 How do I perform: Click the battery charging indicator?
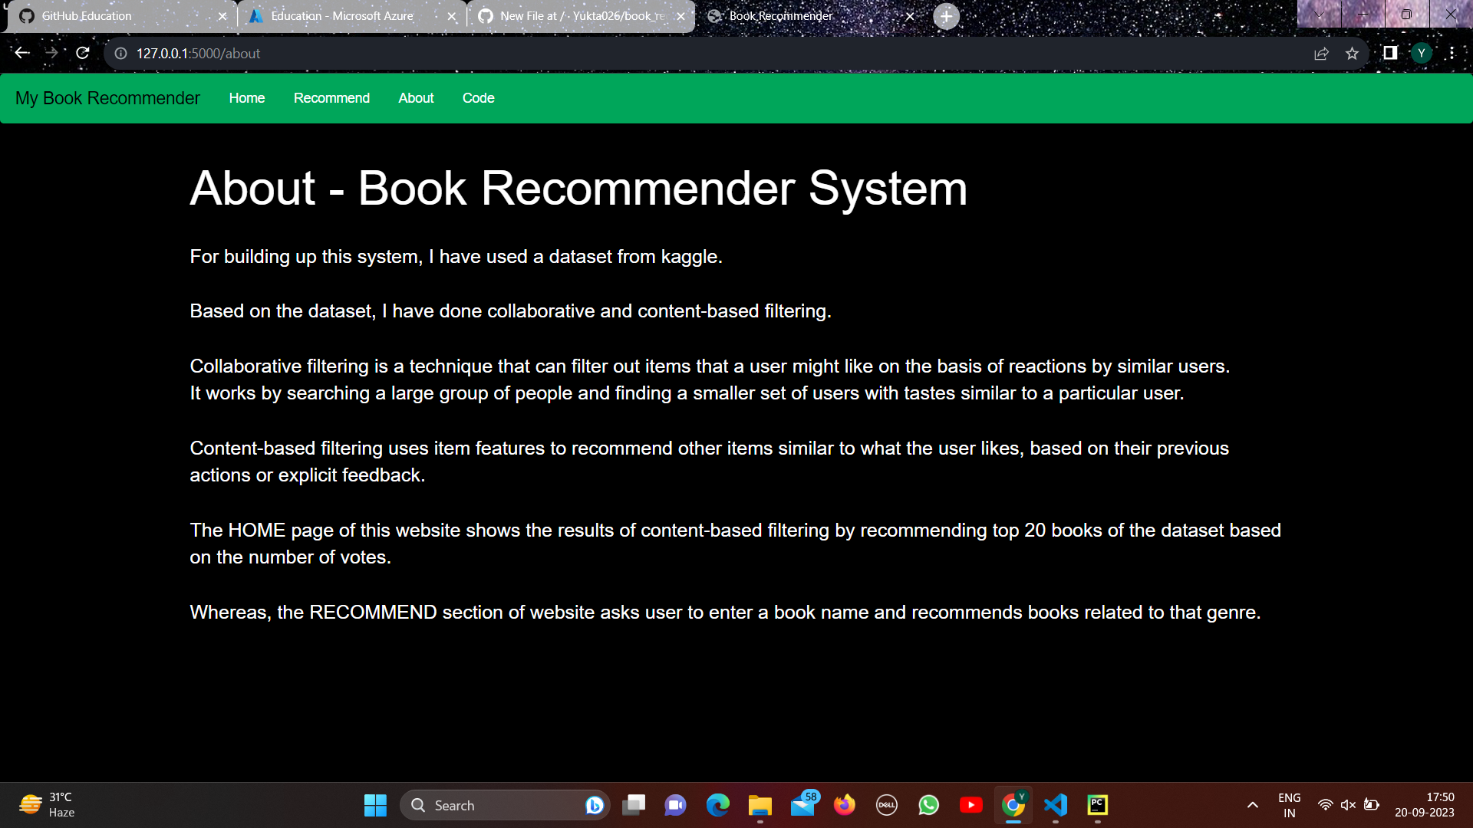(1372, 804)
